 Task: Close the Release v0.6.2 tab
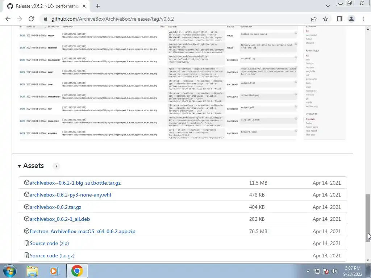point(84,7)
